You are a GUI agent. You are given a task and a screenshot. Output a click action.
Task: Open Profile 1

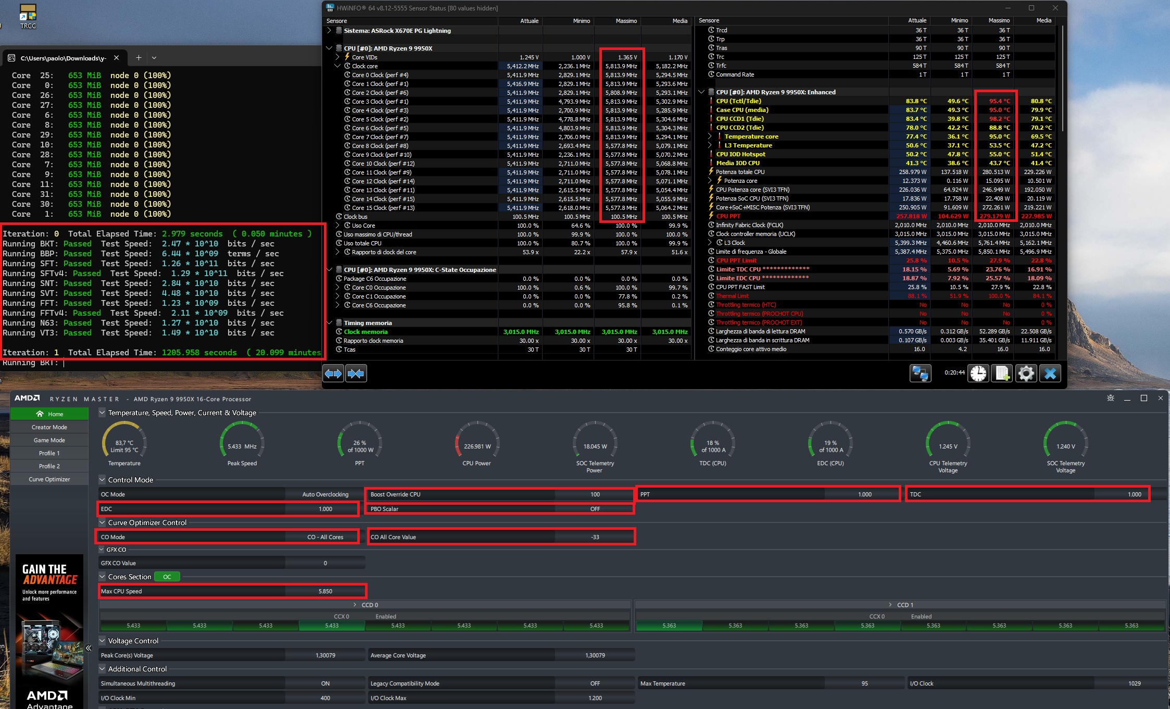tap(49, 453)
